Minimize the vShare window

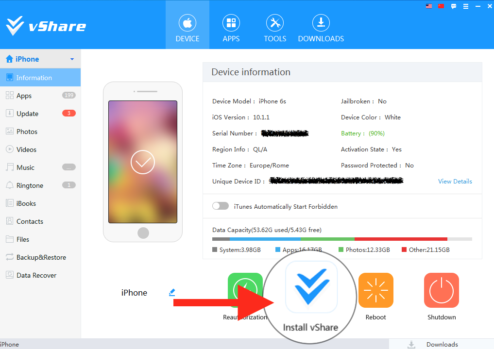[x=478, y=6]
